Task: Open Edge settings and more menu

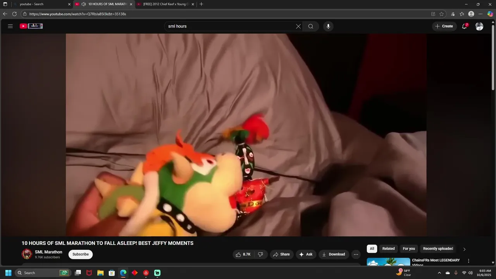Action: 480,14
